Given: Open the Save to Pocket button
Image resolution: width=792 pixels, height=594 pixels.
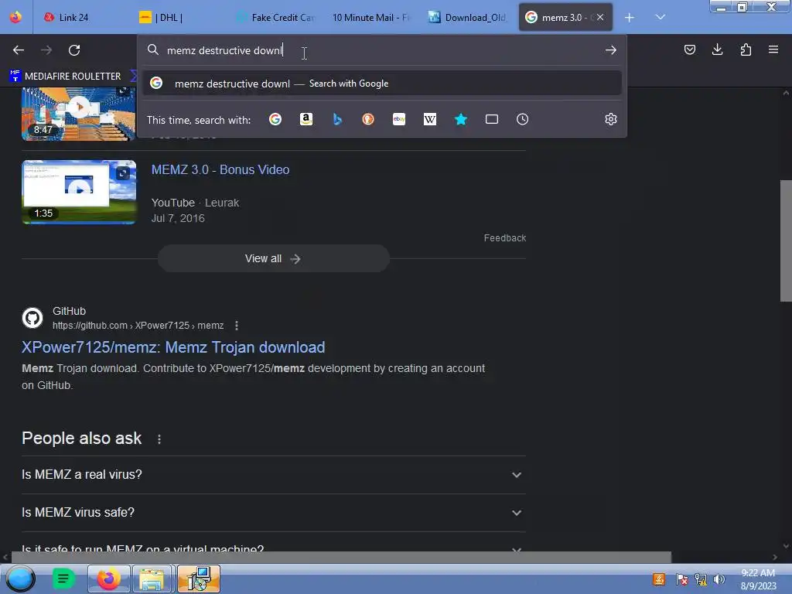Looking at the screenshot, I should (689, 49).
